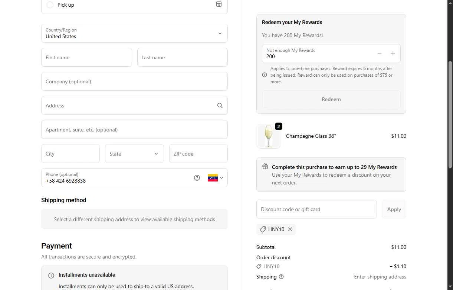Open the phone country flag selector
453x290 pixels.
coord(215,178)
